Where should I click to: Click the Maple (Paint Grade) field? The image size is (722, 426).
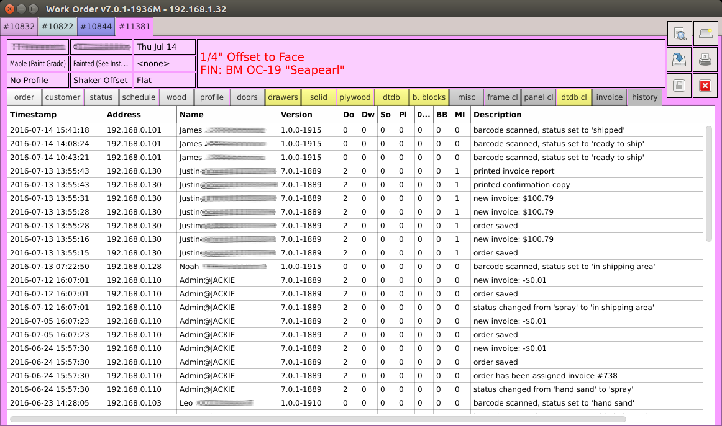pyautogui.click(x=37, y=64)
